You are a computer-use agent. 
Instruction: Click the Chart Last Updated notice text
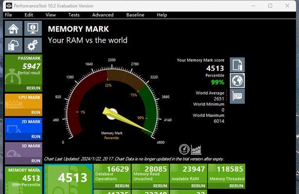[x=134, y=159]
